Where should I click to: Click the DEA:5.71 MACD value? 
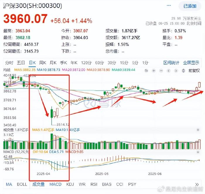pyautogui.click(x=56, y=152)
